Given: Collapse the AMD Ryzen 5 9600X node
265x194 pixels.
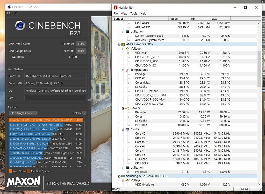Looking at the screenshot, I should point(119,44).
